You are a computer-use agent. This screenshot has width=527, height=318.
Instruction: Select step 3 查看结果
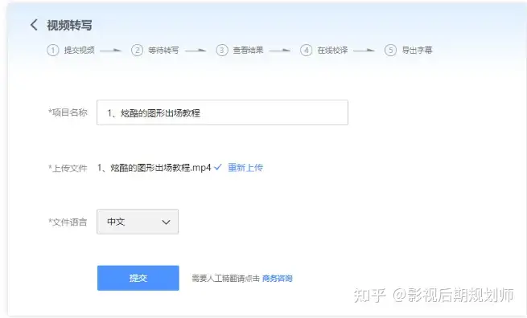pyautogui.click(x=240, y=51)
